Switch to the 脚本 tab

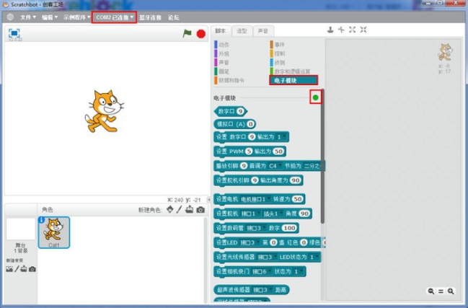pos(221,31)
